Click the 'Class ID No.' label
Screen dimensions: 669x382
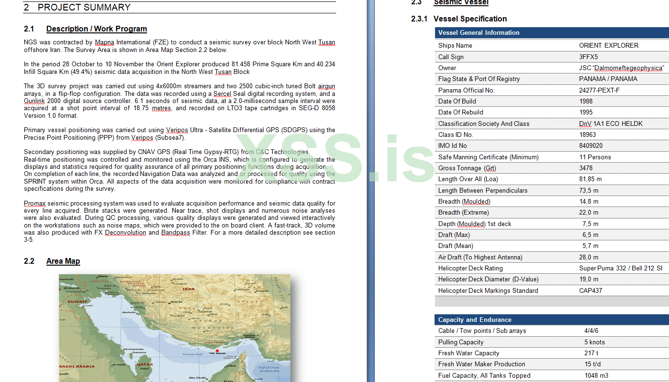click(456, 134)
